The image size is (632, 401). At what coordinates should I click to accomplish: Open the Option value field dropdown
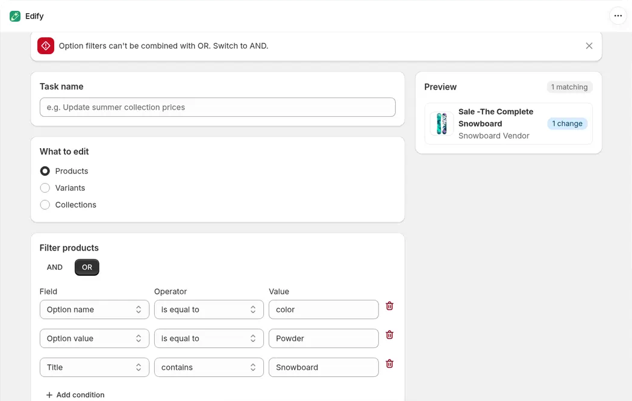pyautogui.click(x=95, y=338)
